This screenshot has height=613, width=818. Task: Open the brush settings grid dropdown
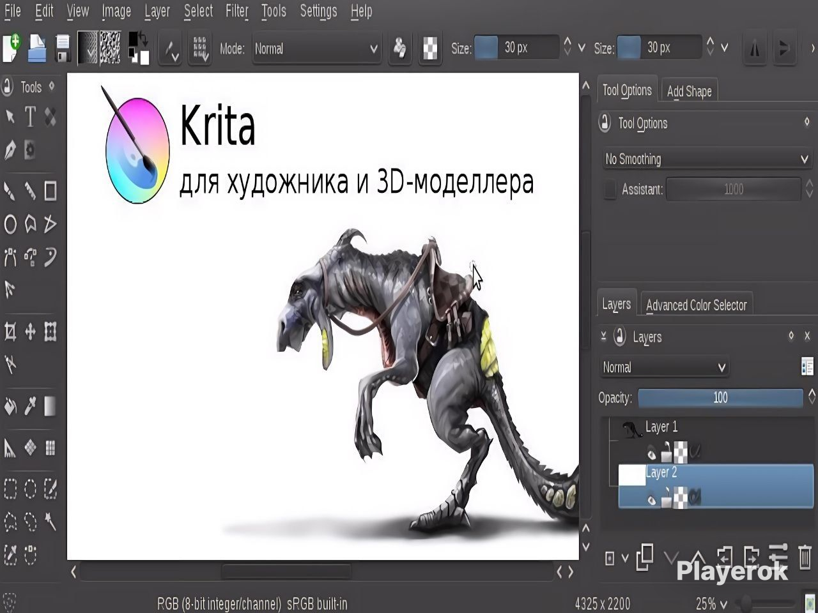pyautogui.click(x=201, y=49)
